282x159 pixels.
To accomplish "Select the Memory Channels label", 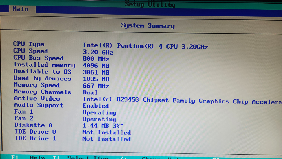I will [43, 92].
